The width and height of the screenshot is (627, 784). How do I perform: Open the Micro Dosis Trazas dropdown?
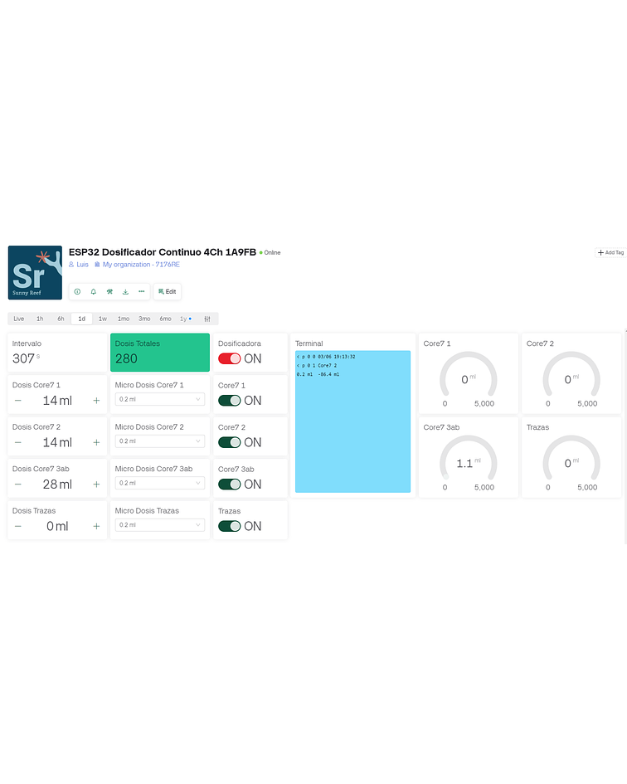(x=159, y=525)
